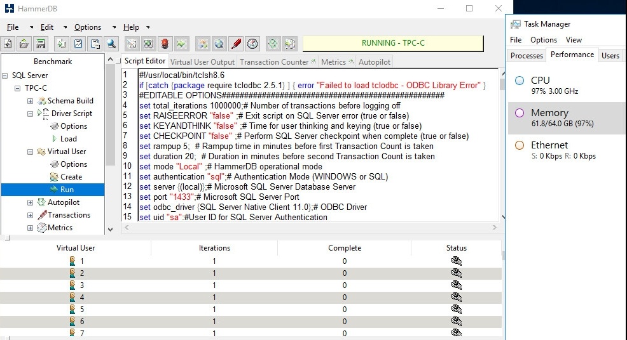Open Task Manager's Processes tab
The width and height of the screenshot is (627, 340).
527,55
